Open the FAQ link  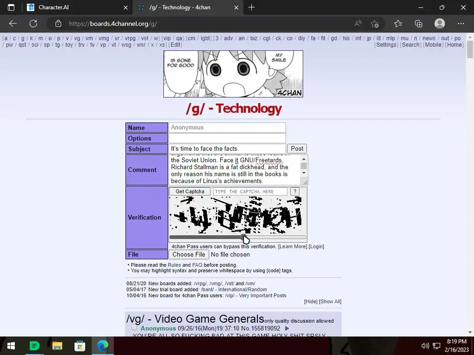197,265
